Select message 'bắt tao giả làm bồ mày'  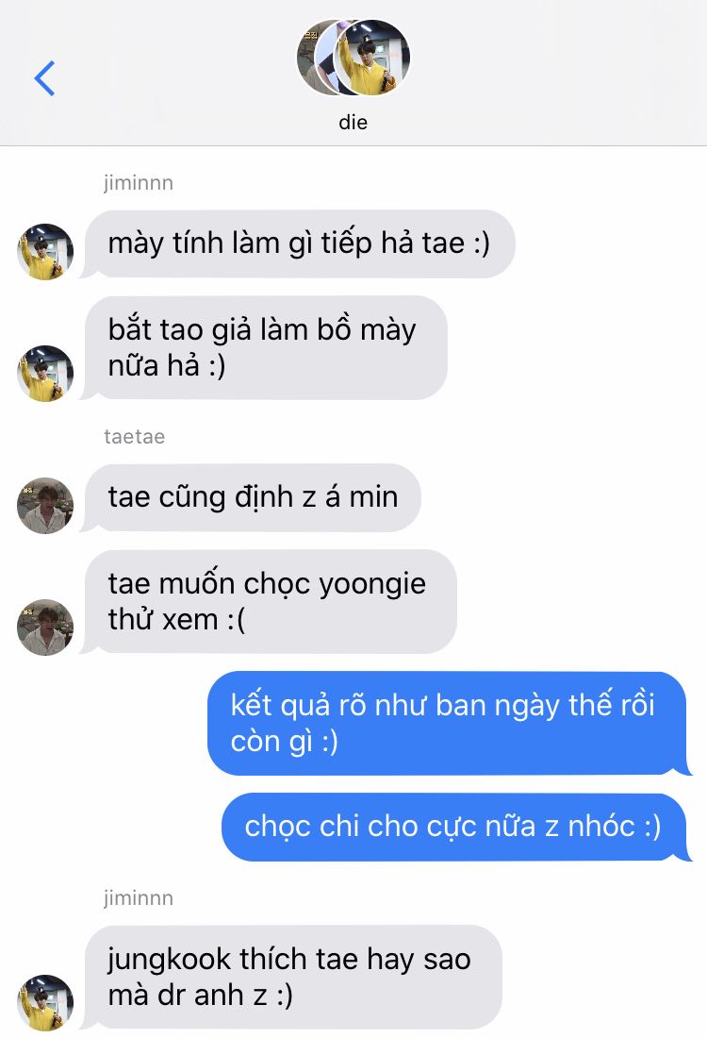click(x=263, y=347)
